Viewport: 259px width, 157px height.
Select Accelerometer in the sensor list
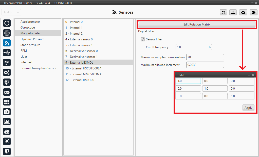point(30,22)
